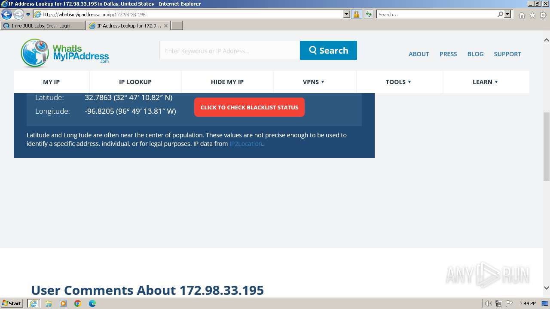Follow the IP2Location link

coord(246,144)
